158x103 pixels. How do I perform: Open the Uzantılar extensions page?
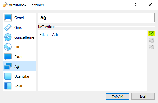(19, 76)
